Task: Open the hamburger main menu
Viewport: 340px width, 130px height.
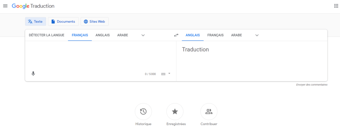Action: pyautogui.click(x=5, y=6)
